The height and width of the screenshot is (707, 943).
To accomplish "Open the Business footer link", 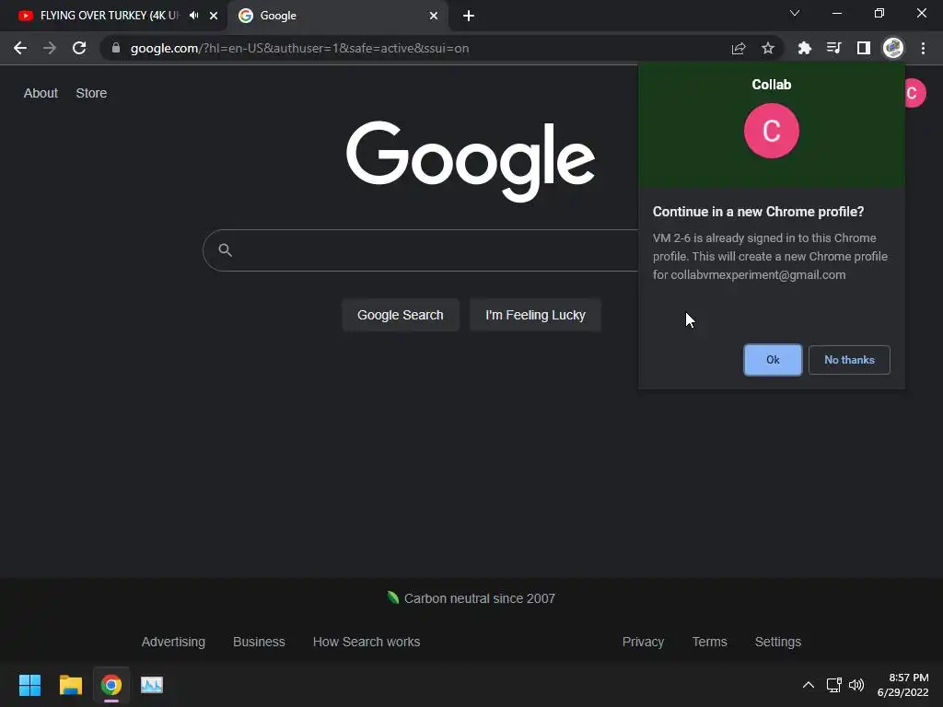I will click(x=259, y=642).
